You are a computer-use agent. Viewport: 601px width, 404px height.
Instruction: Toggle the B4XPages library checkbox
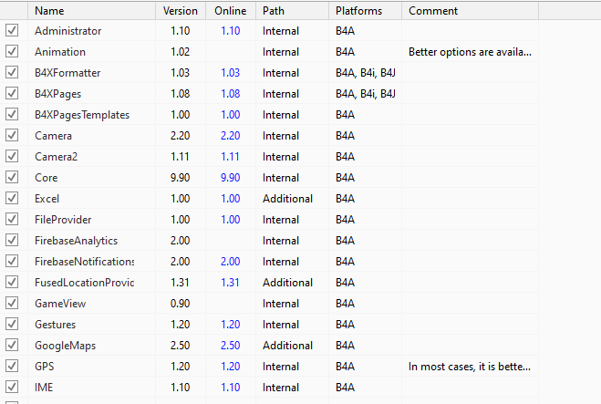point(12,94)
